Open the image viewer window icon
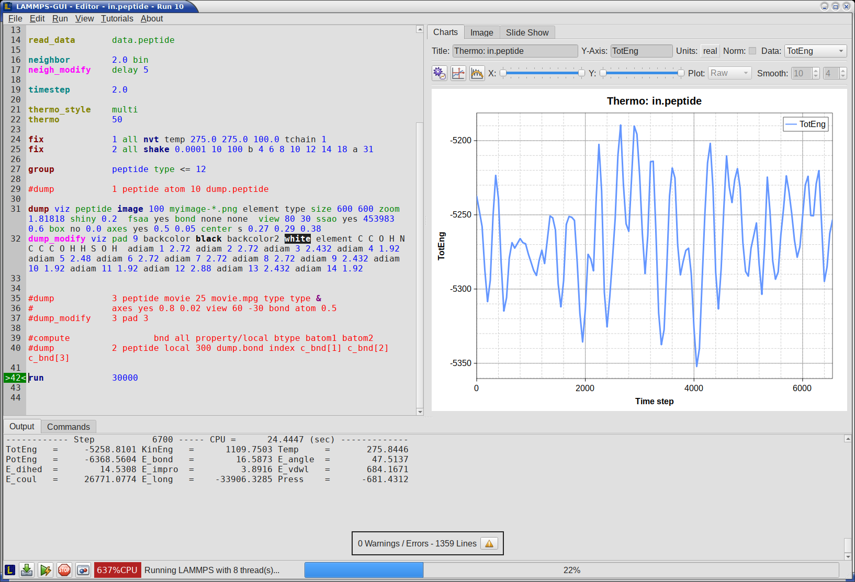Screen dimensions: 855x582 coord(83,570)
